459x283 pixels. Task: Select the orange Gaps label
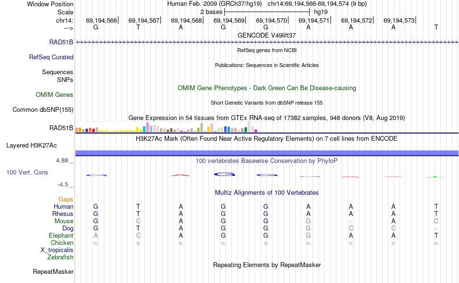coord(66,200)
